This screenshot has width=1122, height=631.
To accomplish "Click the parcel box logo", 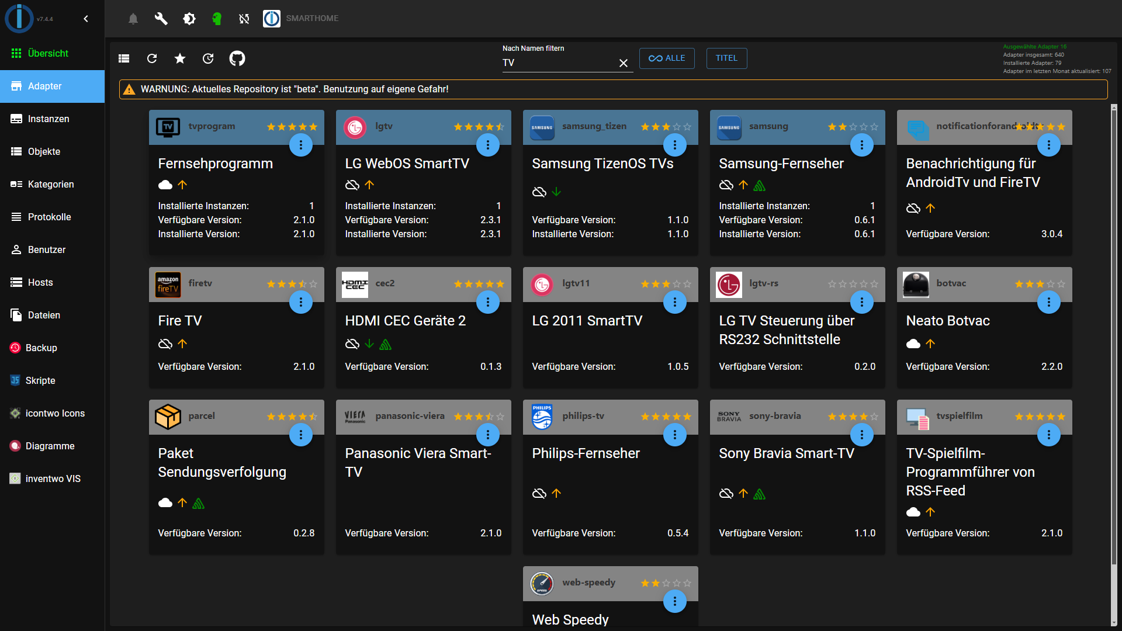I will pos(168,417).
